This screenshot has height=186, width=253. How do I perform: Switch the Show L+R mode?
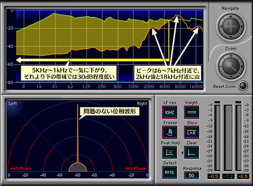click(x=192, y=132)
